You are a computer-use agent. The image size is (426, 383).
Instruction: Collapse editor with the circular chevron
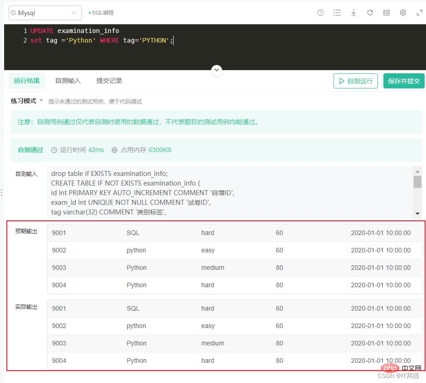pos(217,71)
